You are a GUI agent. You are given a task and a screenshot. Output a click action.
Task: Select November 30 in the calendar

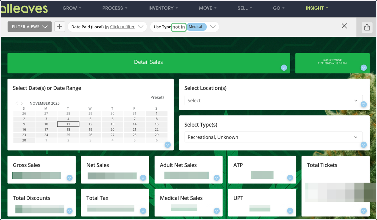[x=24, y=140]
